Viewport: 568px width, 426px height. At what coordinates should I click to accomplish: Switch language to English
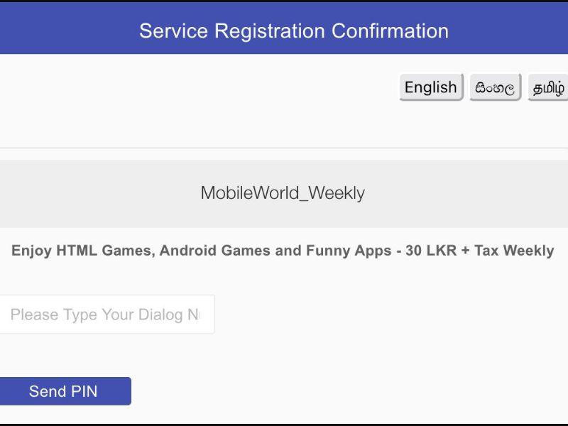tap(431, 87)
